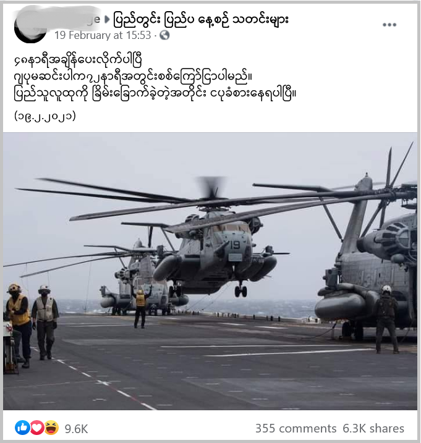Click the second post line mentioning ၇၂နာရီ
This screenshot has height=443, width=421.
tap(133, 77)
